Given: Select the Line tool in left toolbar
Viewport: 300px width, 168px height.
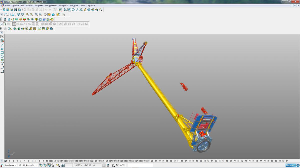Looking at the screenshot, I should coord(2,45).
